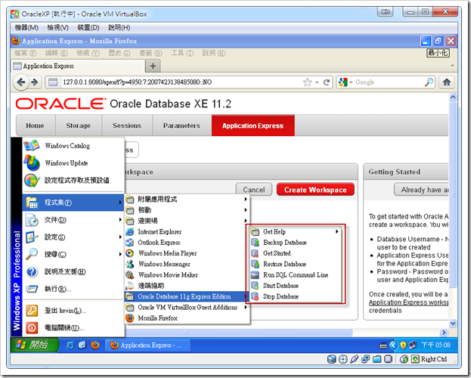
Task: Click the search magnifier icon
Action: 429,82
